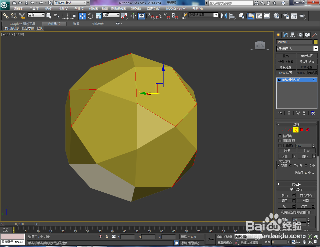The image size is (320, 247).
Task: Click the Unlink Selection icon
Action: pos(14,16)
